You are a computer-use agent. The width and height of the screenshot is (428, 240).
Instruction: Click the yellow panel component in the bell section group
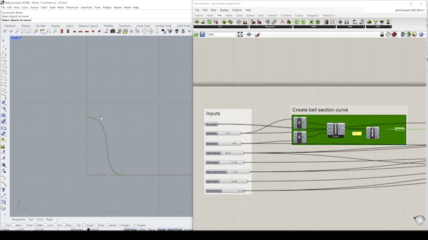356,133
